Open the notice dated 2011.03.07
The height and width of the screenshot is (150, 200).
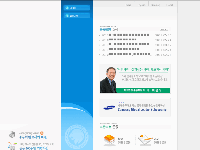click(125, 45)
